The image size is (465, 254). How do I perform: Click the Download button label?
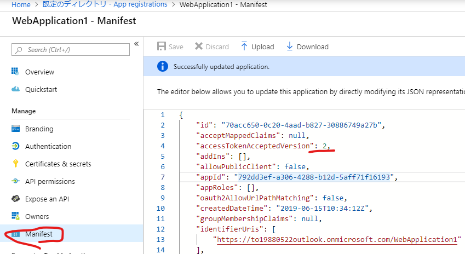pyautogui.click(x=313, y=47)
